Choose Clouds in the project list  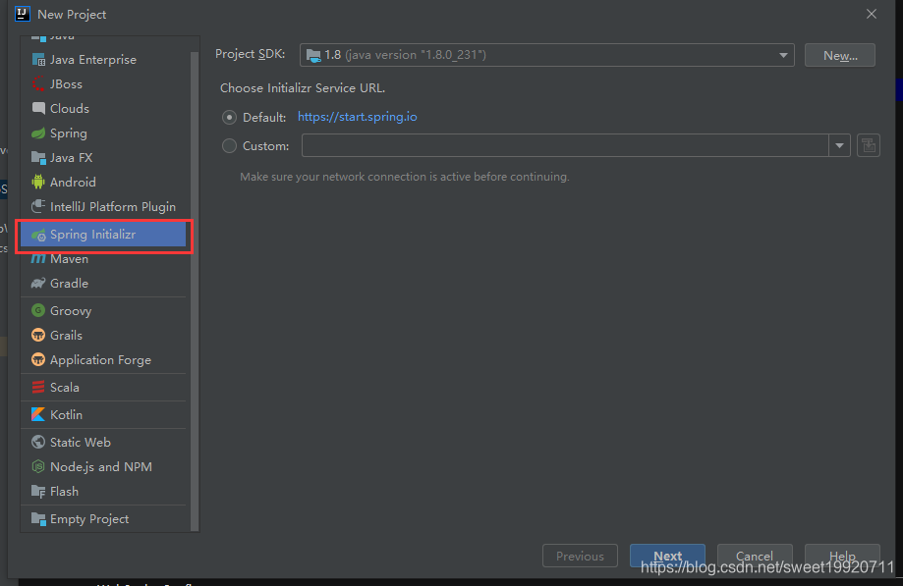(x=103, y=109)
